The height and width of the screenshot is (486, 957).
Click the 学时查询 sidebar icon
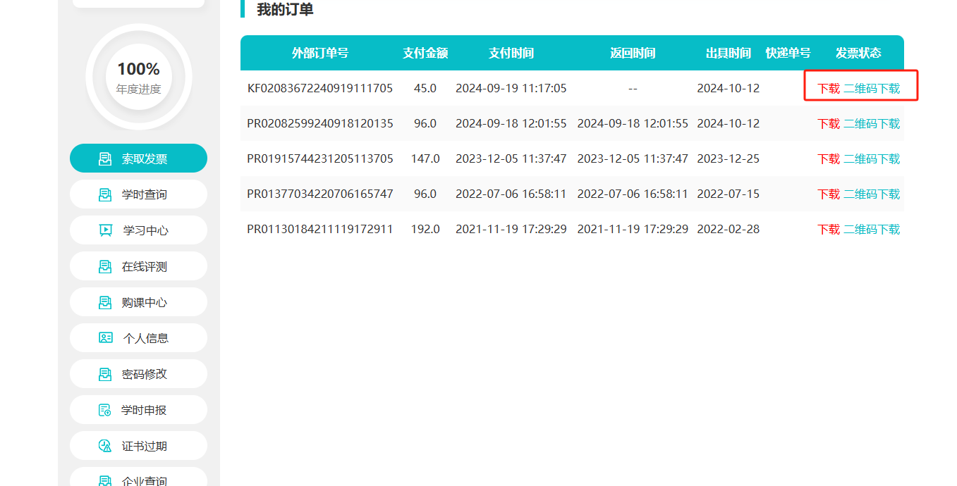point(105,194)
